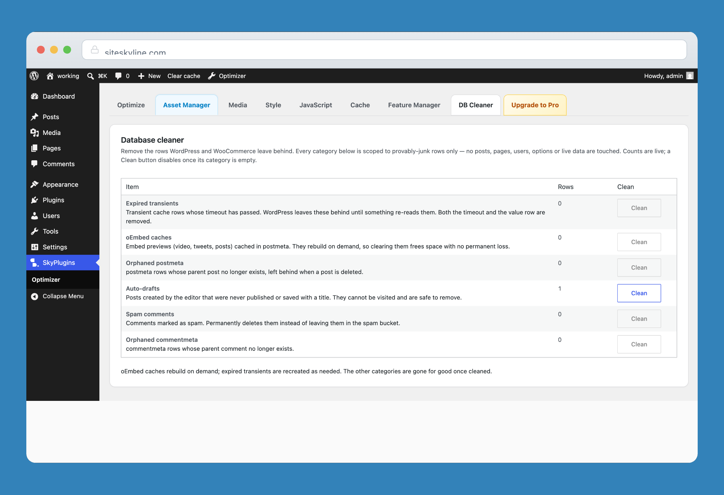Viewport: 724px width, 495px height.
Task: Click the Optimizer label in admin bar
Action: (232, 76)
